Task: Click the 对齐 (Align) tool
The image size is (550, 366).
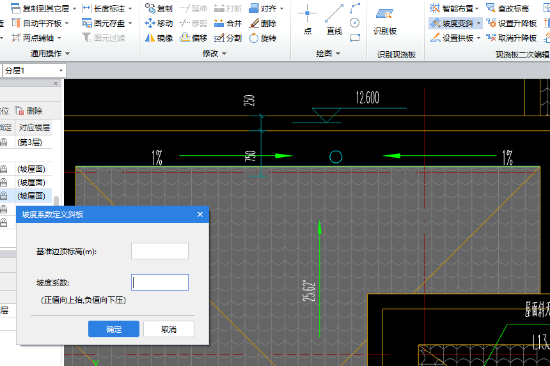Action: click(262, 9)
